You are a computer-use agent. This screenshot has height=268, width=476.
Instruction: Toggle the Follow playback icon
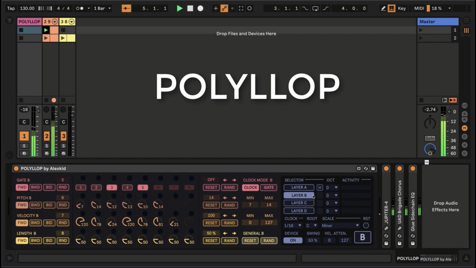tap(126, 8)
